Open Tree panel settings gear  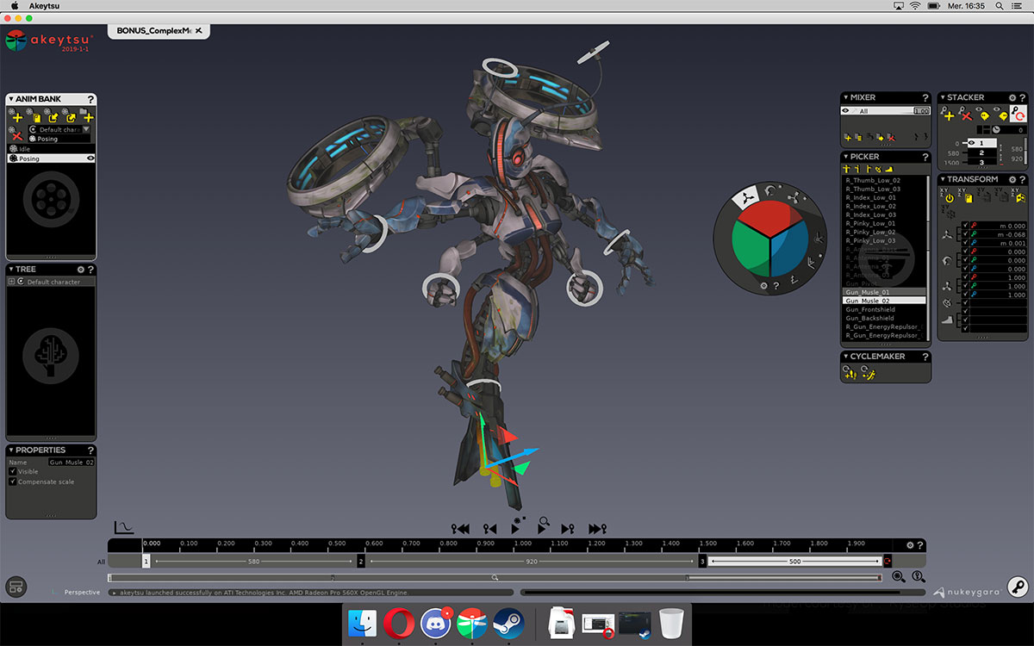[x=80, y=270]
